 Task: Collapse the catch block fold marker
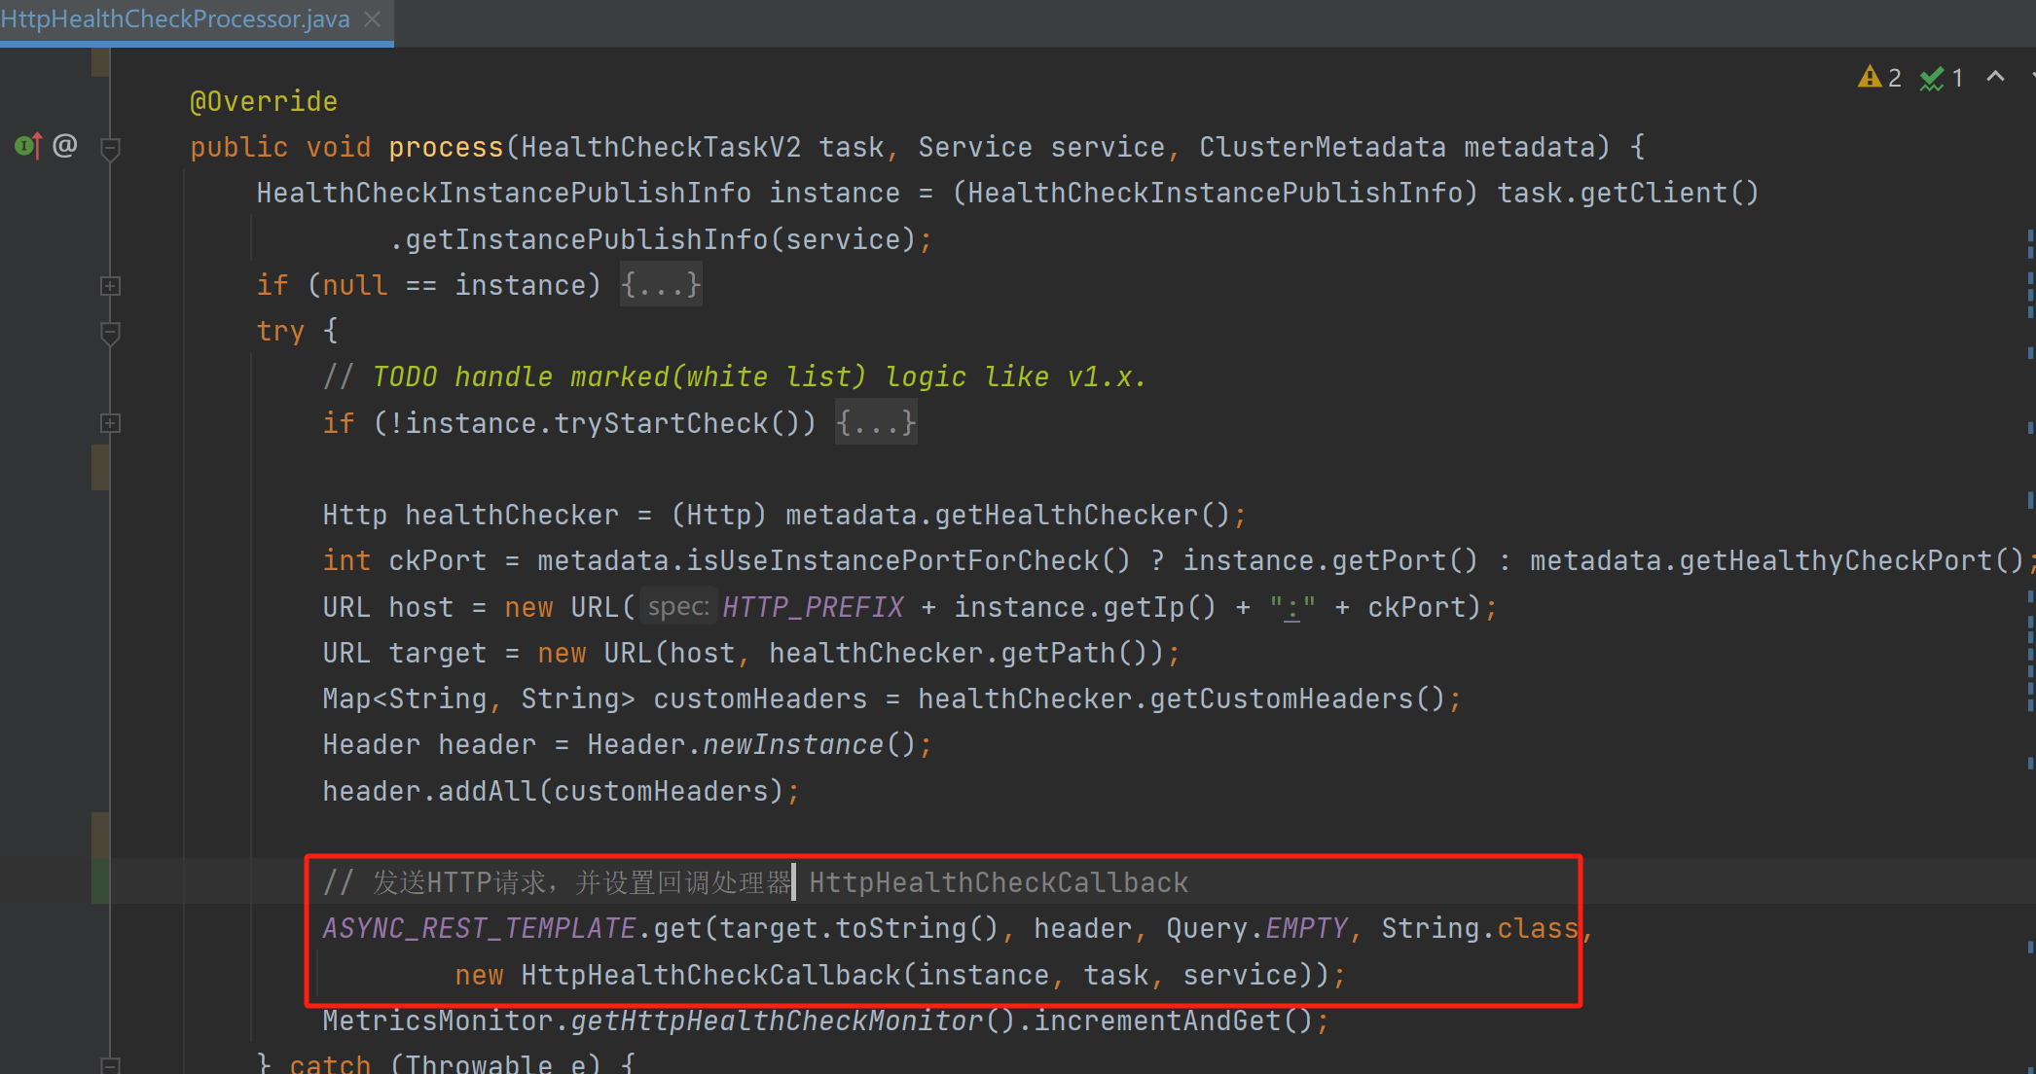click(110, 1065)
